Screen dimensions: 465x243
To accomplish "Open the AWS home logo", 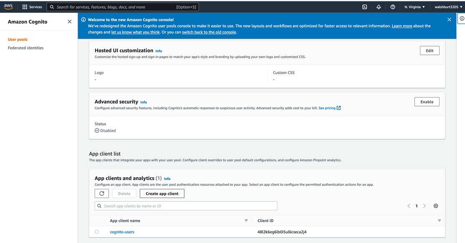I will click(x=8, y=7).
